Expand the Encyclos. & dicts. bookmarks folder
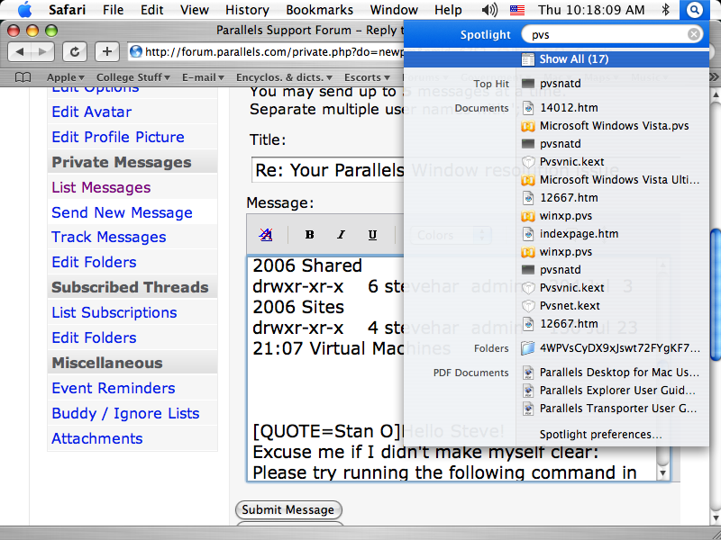The height and width of the screenshot is (540, 721). pos(284,77)
